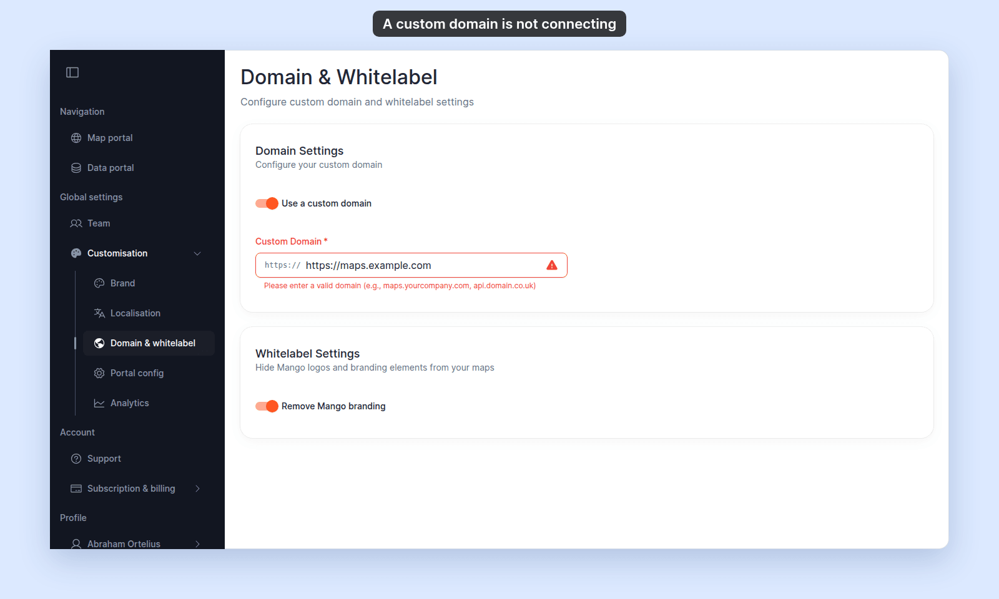
Task: Click the Localisation translate icon
Action: [x=99, y=313]
